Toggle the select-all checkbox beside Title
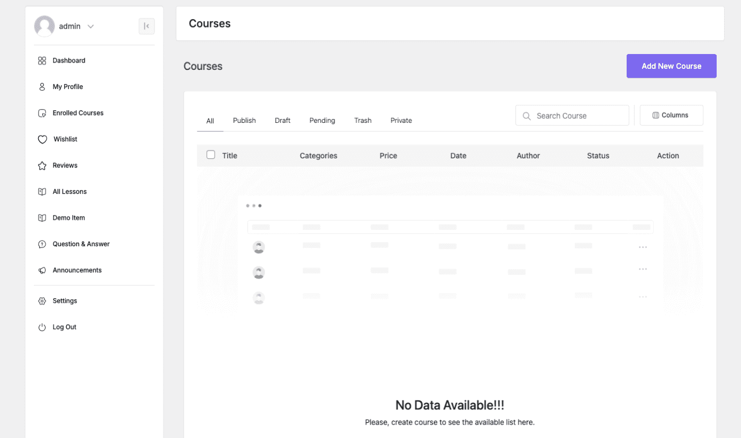 tap(211, 155)
